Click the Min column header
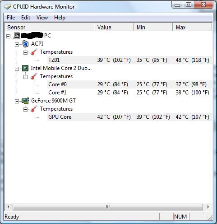The width and height of the screenshot is (217, 224). tap(153, 27)
